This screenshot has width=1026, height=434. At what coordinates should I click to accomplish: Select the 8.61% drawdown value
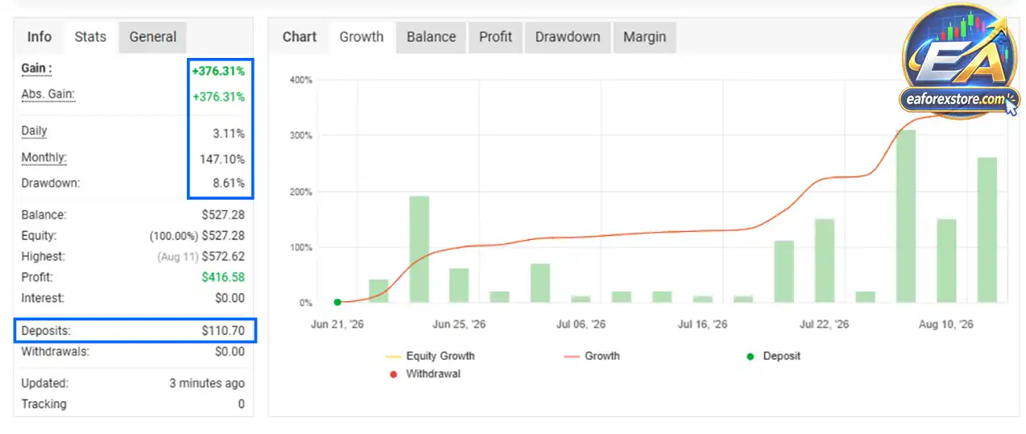pos(228,184)
